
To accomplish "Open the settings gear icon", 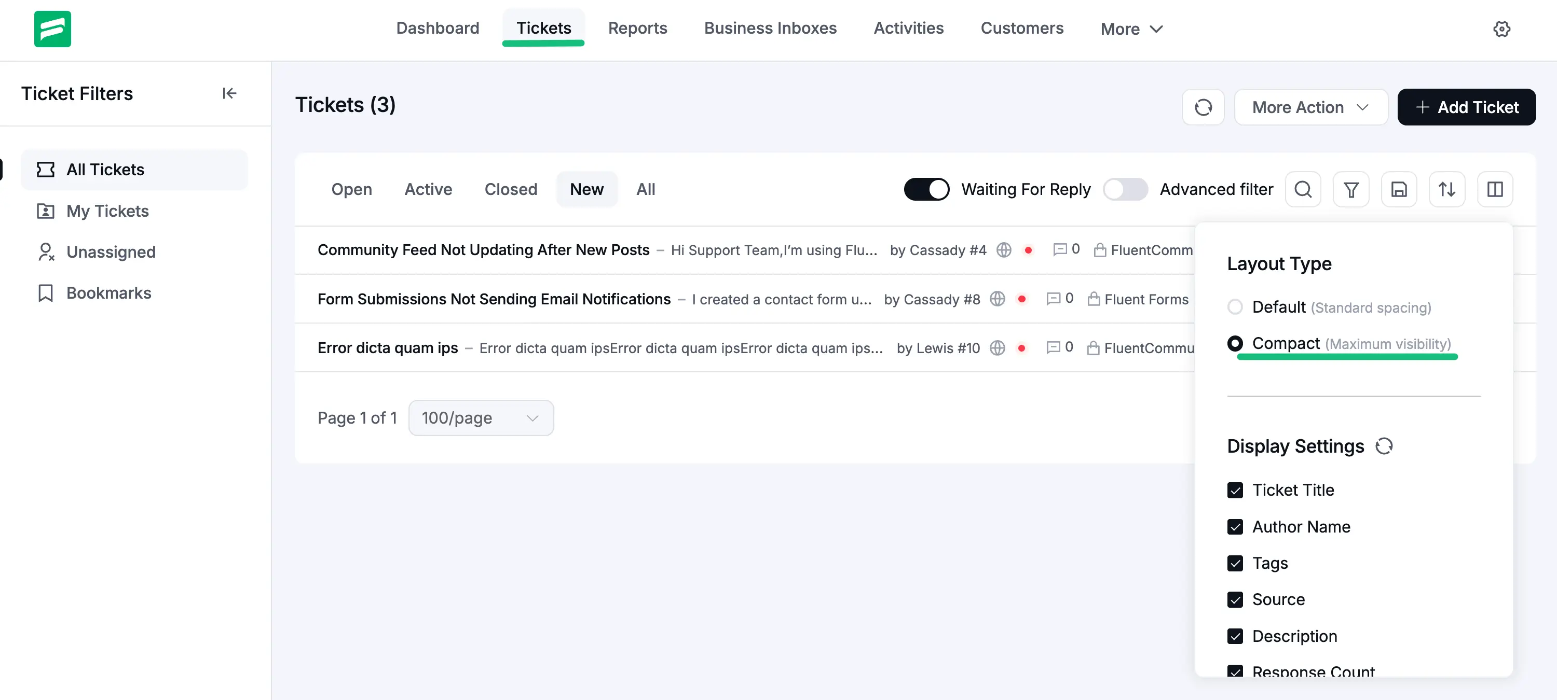I will point(1501,29).
